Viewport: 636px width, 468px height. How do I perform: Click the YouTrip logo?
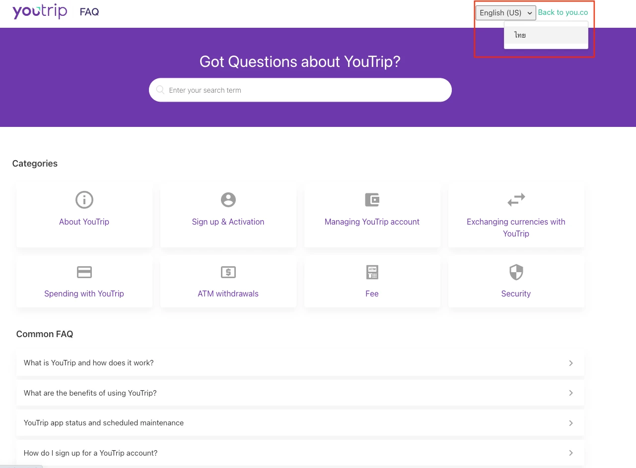pos(40,11)
